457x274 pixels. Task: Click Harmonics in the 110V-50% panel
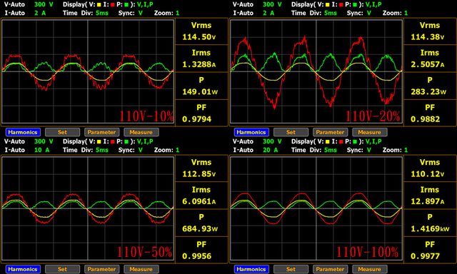[x=23, y=269]
